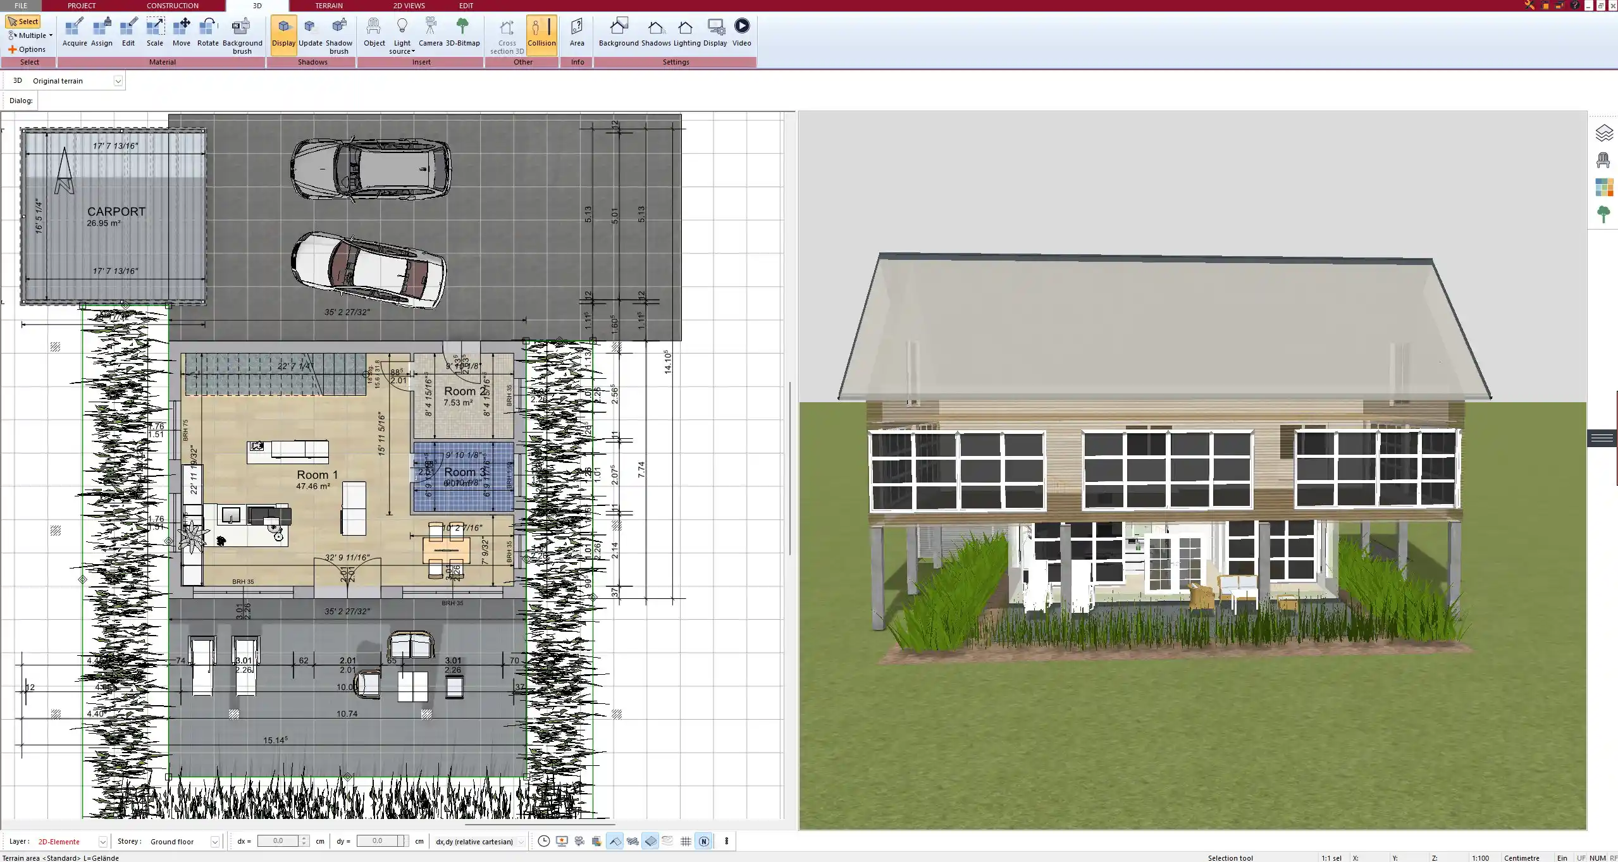
Task: Open the materials swatch panel on the right
Action: coord(1605,187)
